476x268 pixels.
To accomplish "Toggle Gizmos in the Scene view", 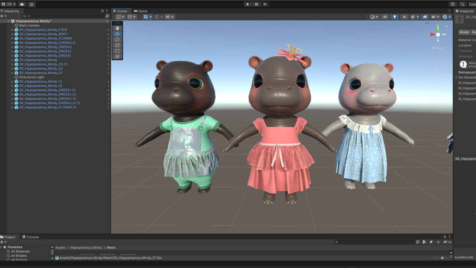I will point(445,17).
